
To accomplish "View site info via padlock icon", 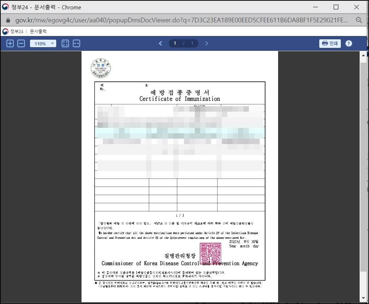I will [x=8, y=20].
